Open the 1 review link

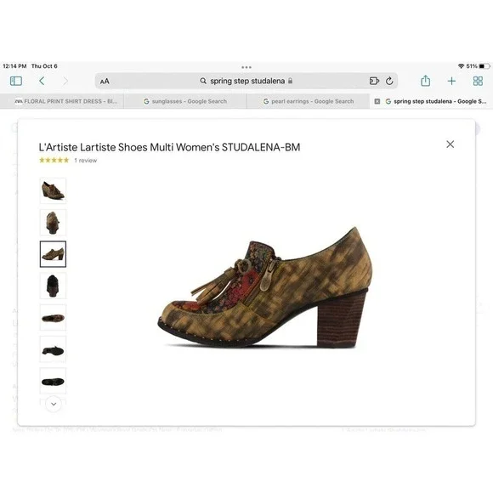86,161
